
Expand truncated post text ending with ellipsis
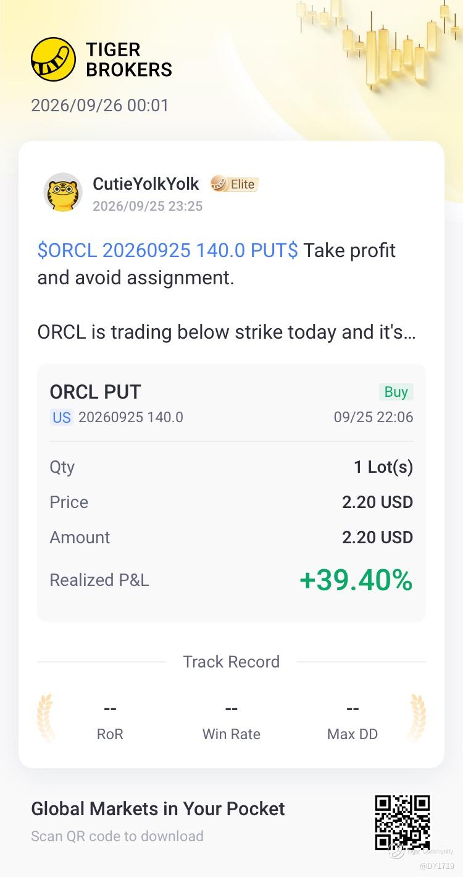coord(227,332)
